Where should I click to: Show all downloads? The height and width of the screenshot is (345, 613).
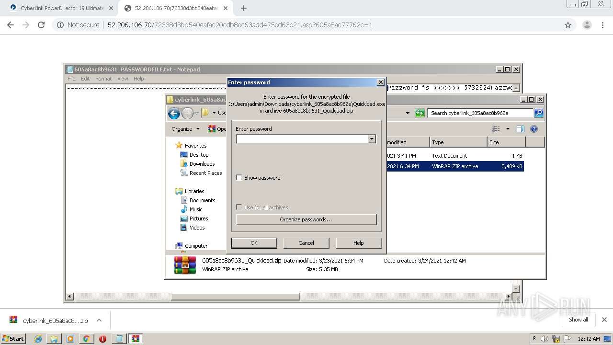[578, 320]
